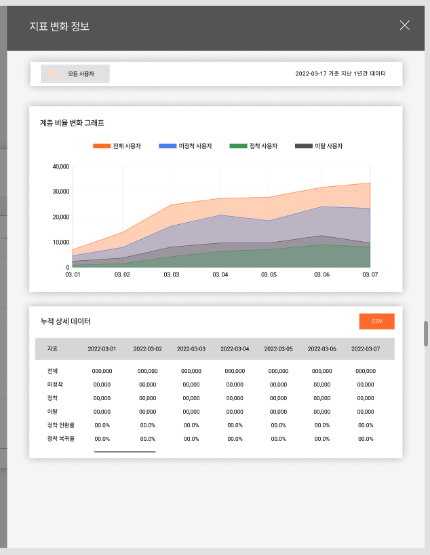Click the 누적 상세 데이터 heading
Viewport: 430px width, 555px height.
65,321
